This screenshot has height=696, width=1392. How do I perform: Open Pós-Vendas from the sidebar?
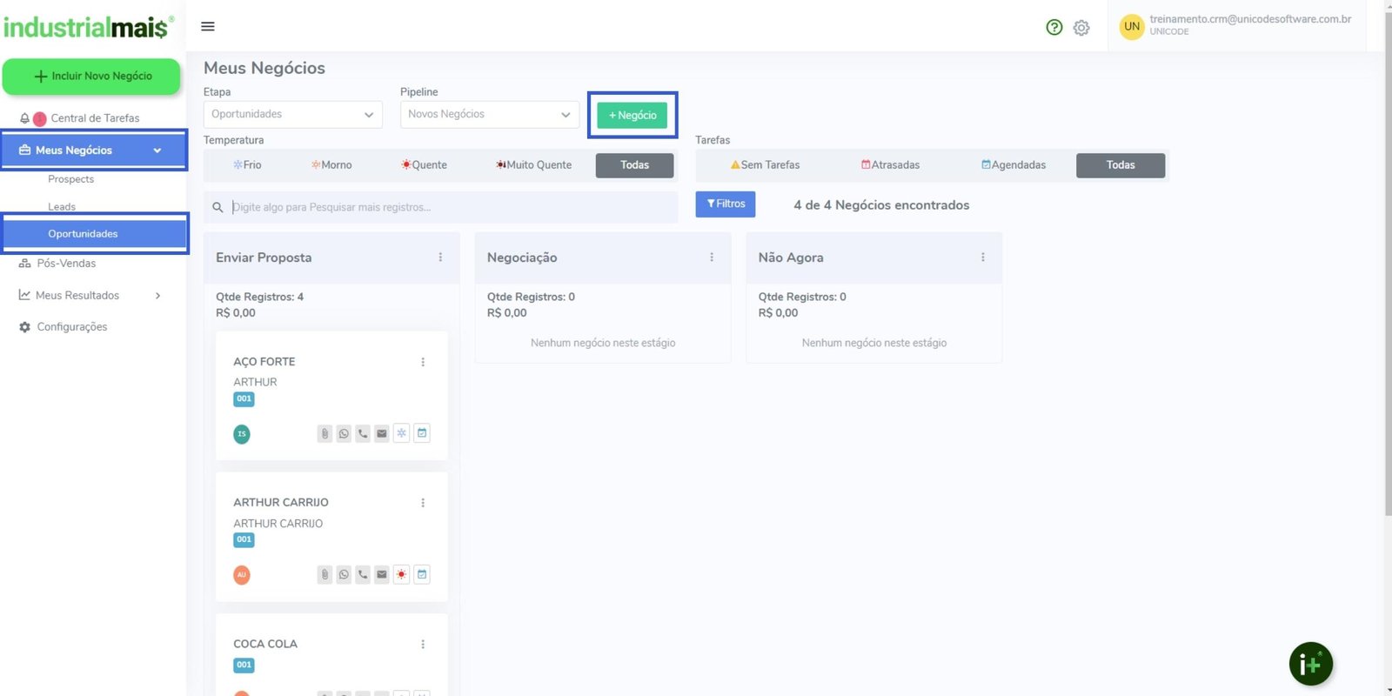pyautogui.click(x=66, y=264)
